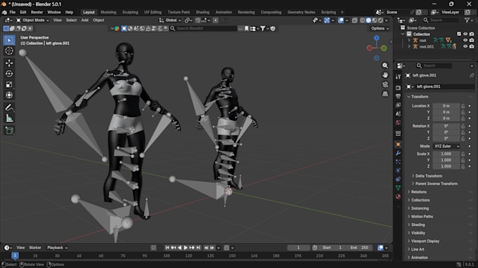
Task: Click the blue Z axis on gizmo
Action: (377, 38)
